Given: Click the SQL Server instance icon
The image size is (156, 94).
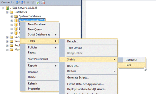Looking at the screenshot, I should coord(7,8).
